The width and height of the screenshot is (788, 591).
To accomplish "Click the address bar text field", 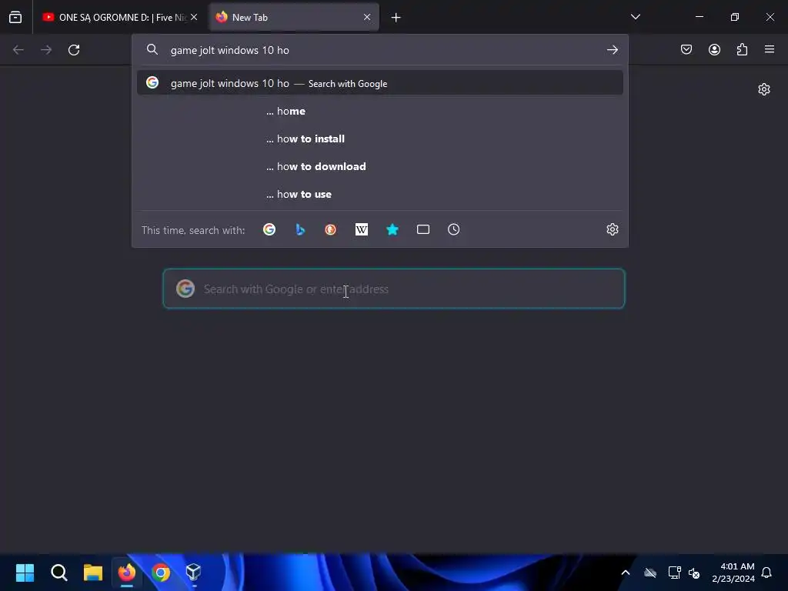I will [382, 50].
